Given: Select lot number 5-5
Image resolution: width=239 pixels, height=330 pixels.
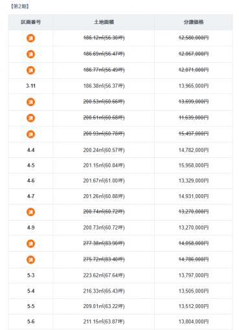Looking at the screenshot, I should [30, 306].
